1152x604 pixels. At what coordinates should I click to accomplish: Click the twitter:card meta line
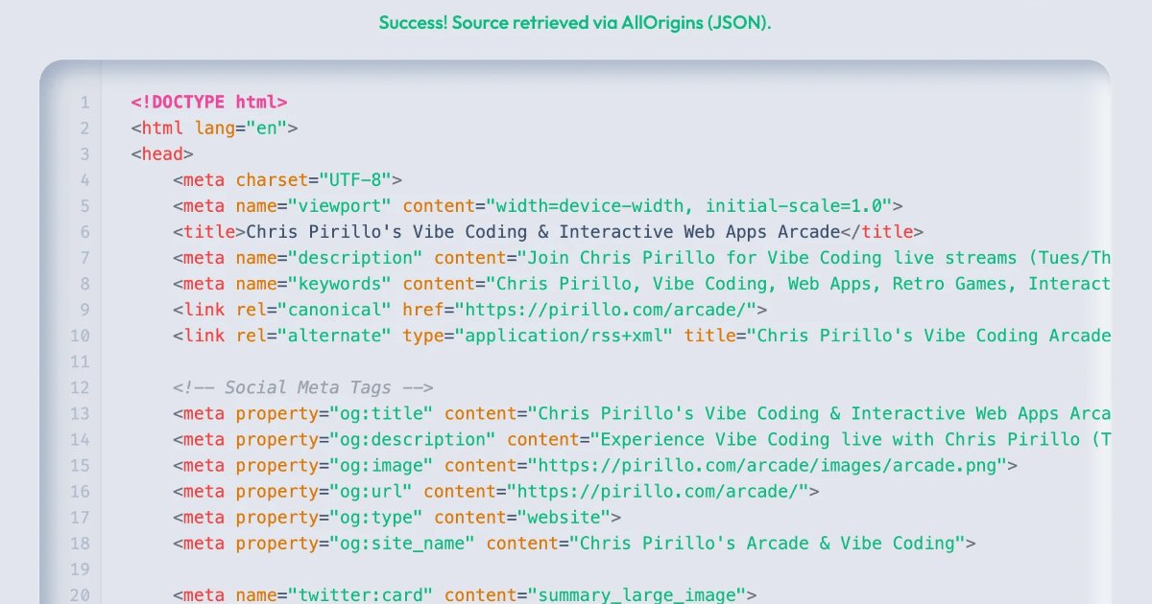tap(466, 594)
